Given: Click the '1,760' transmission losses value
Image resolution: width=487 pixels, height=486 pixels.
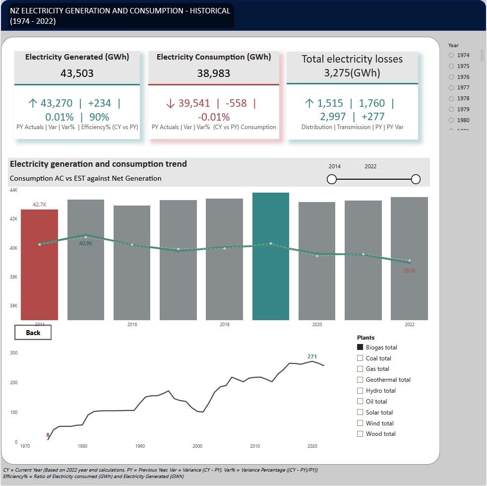Looking at the screenshot, I should [372, 103].
